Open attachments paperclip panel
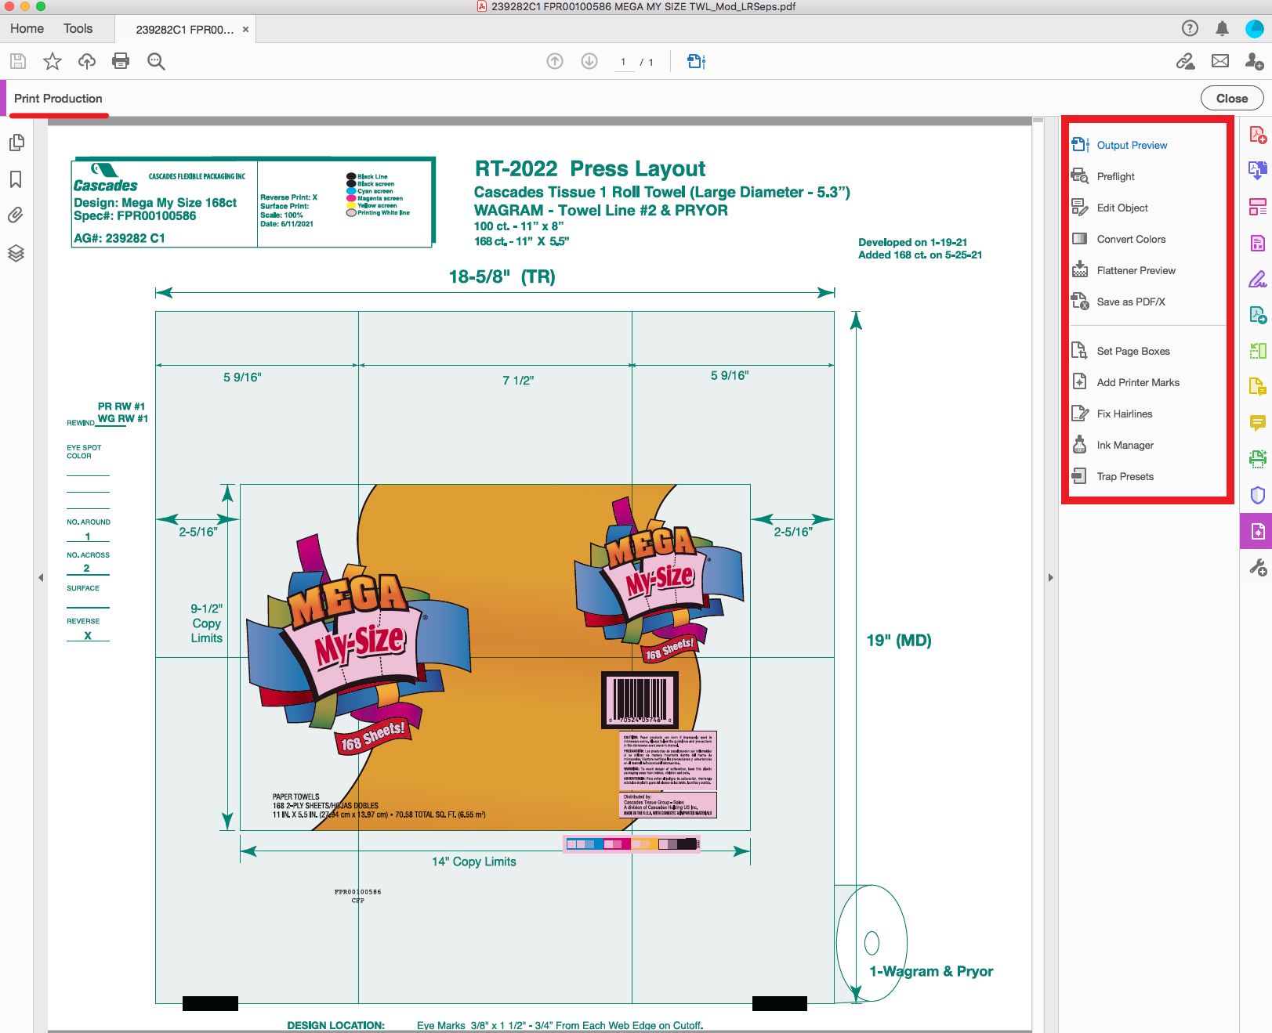 coord(16,215)
